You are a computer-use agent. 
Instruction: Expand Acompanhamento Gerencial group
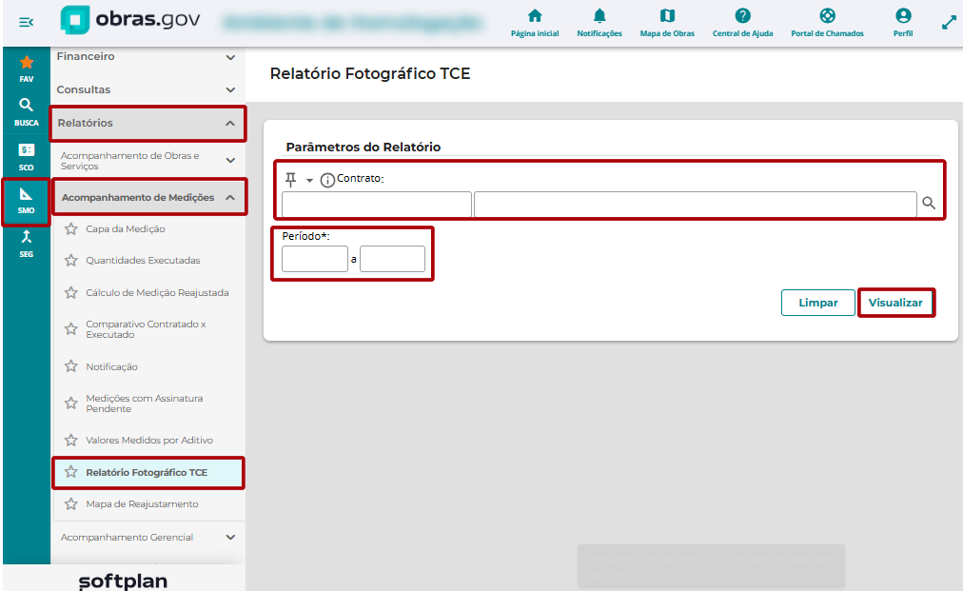click(x=147, y=537)
